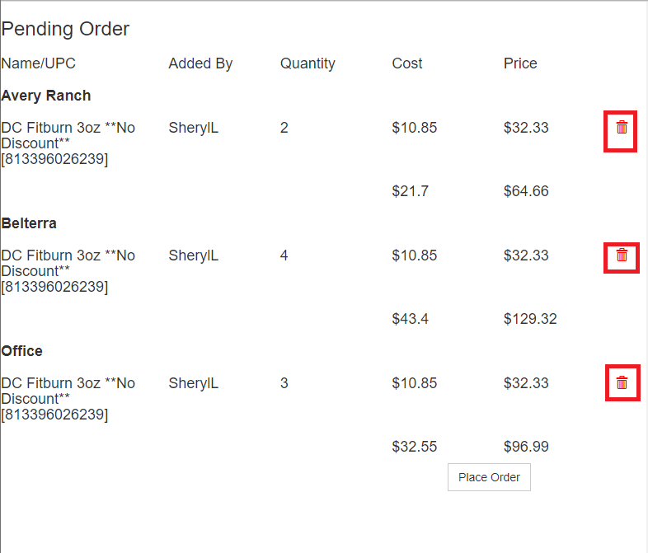Screen dimensions: 648x553
Task: Click the $129.32 Belterra price subtotal
Action: (530, 318)
